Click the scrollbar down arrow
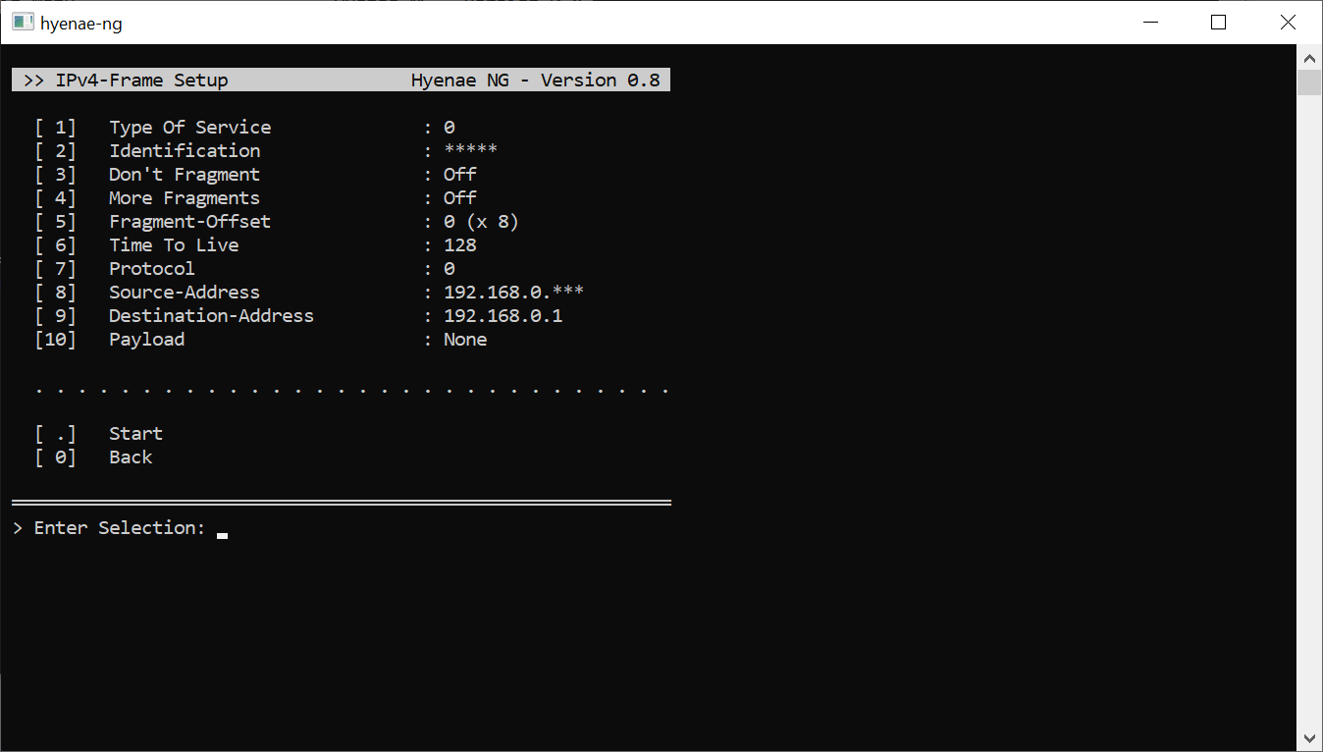The height and width of the screenshot is (752, 1323). [x=1309, y=738]
